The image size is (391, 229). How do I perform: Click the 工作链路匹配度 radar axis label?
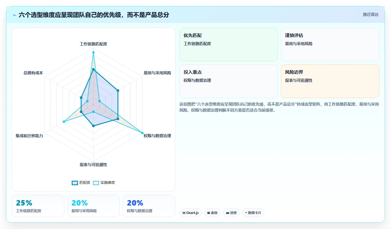[x=93, y=44]
